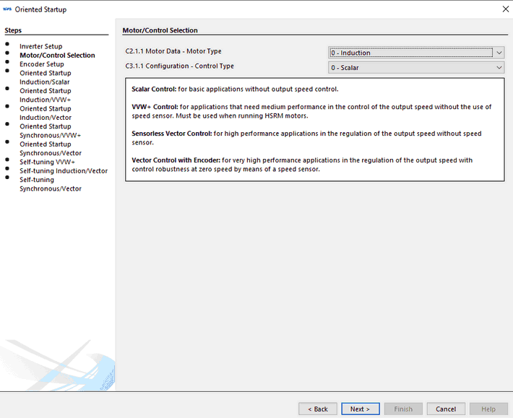Click the Next button
Viewport: 513px width, 418px height.
(x=361, y=409)
